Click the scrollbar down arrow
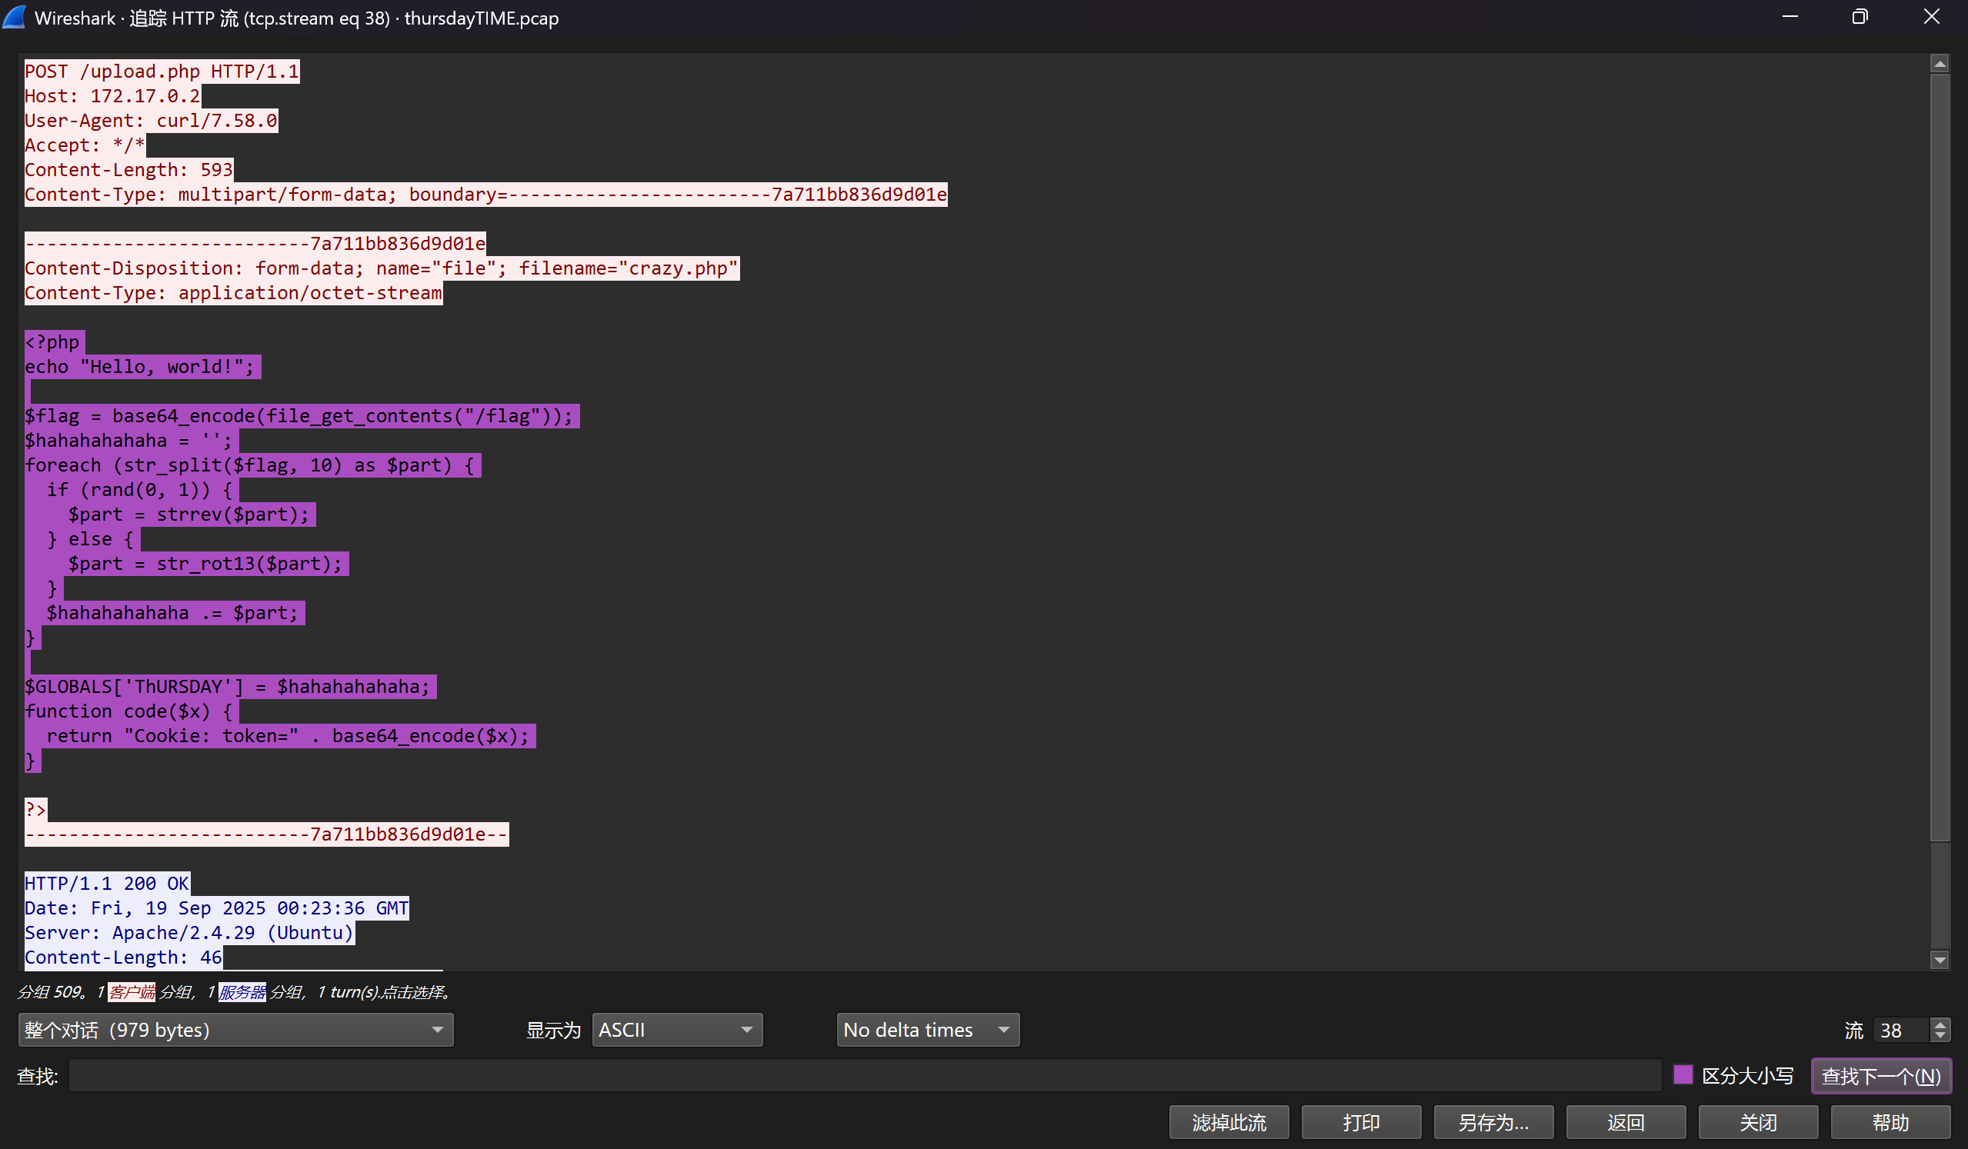 1940,960
